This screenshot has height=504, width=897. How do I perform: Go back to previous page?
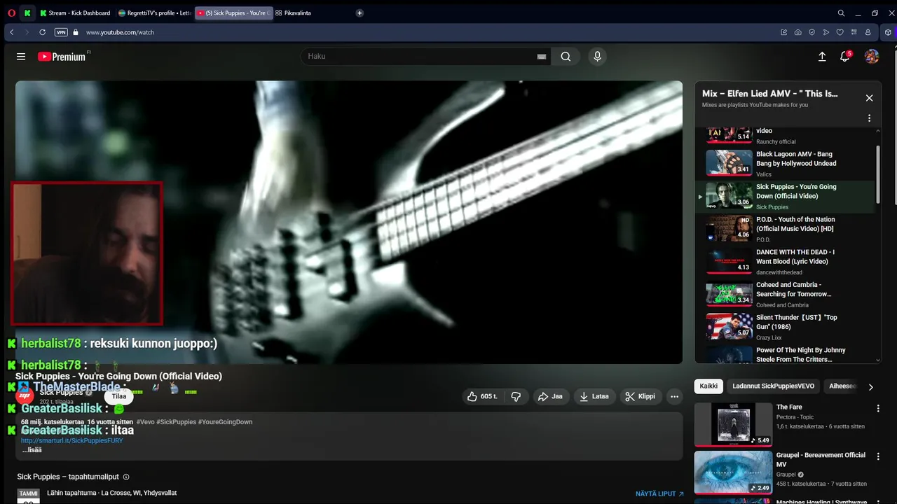[12, 32]
